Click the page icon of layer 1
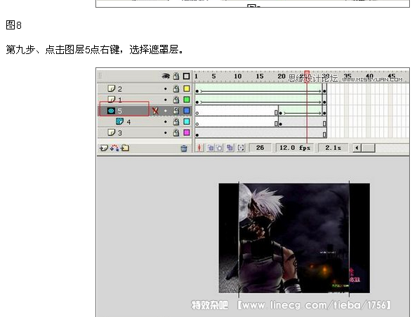This screenshot has height=317, width=412. 112,100
